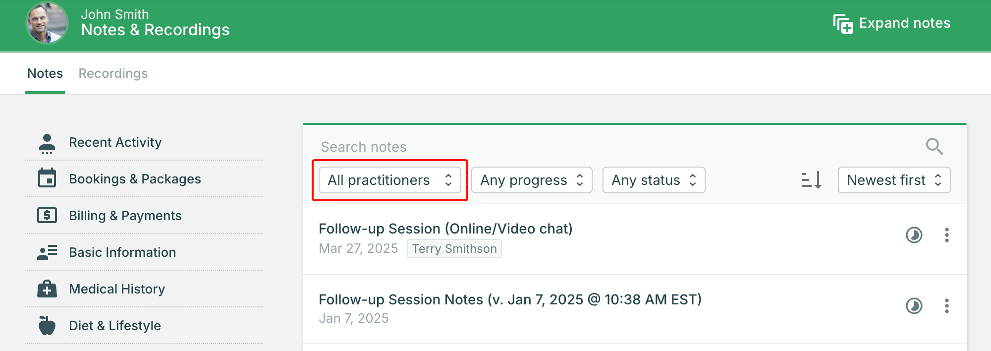The image size is (991, 351).
Task: Click the Medical History briefcase icon
Action: [x=47, y=289]
